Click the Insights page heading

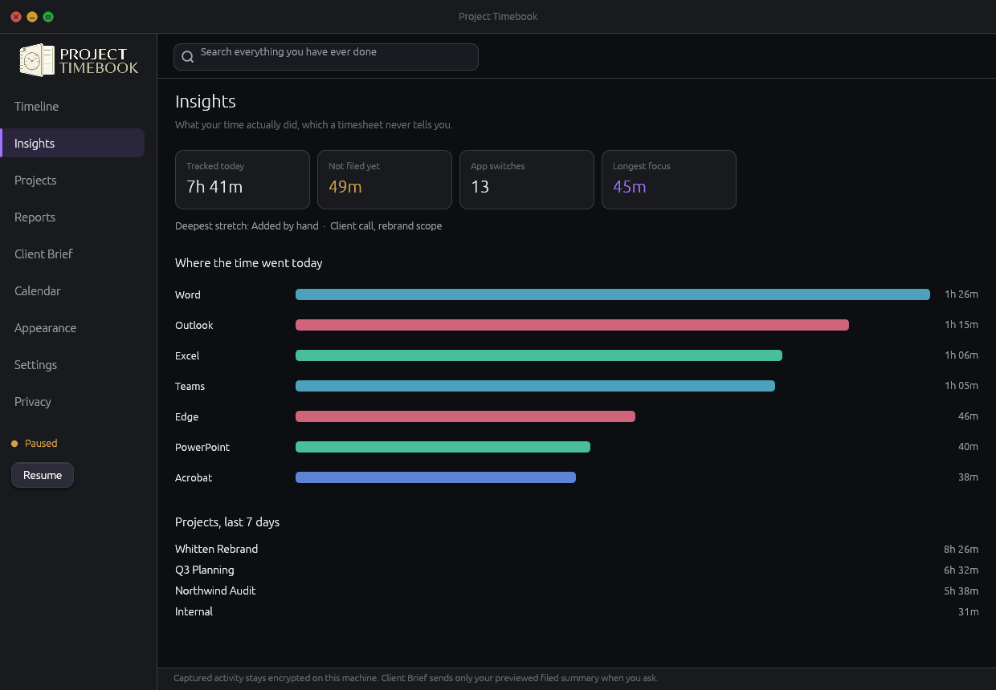tap(206, 101)
